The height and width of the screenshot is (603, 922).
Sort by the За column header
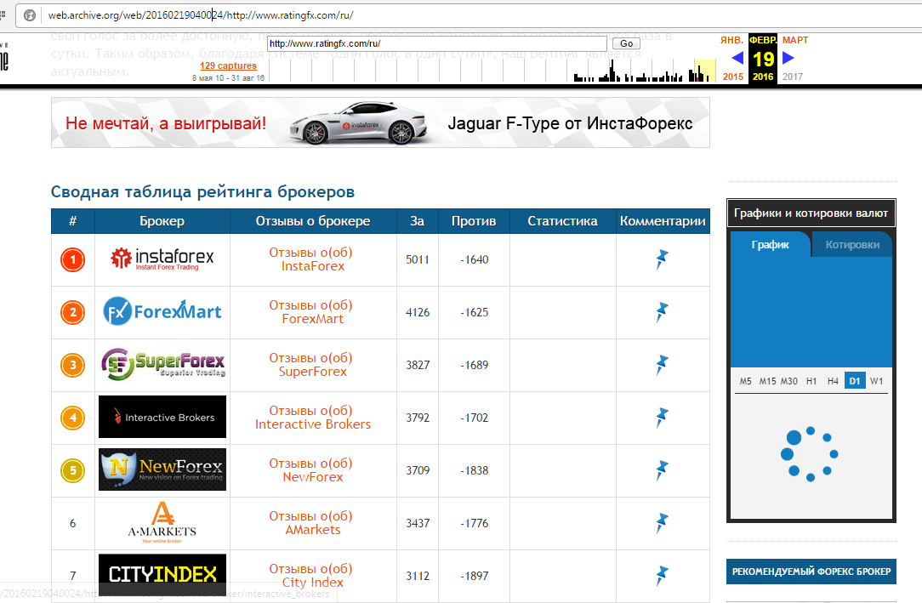(x=417, y=221)
